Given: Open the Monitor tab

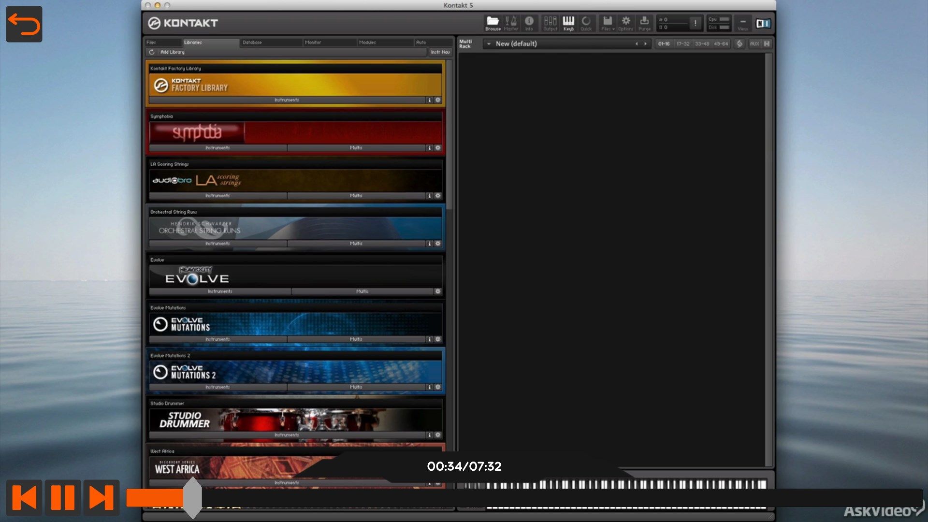Looking at the screenshot, I should point(330,43).
